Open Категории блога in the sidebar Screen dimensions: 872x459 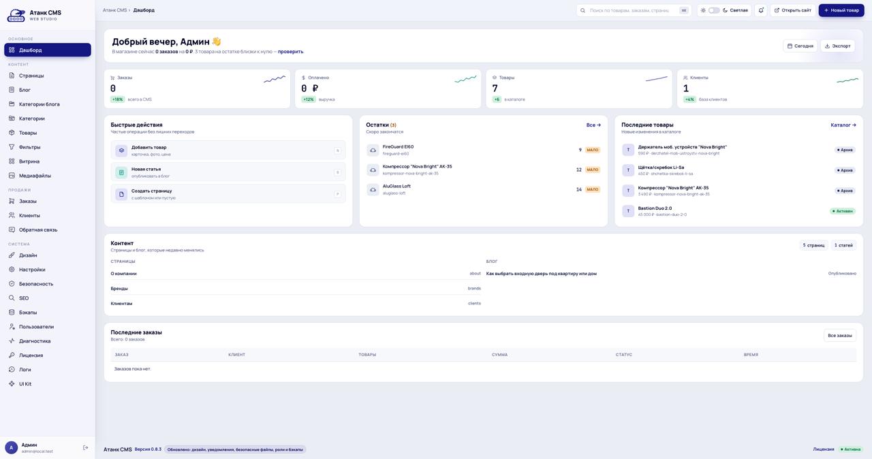point(48,104)
